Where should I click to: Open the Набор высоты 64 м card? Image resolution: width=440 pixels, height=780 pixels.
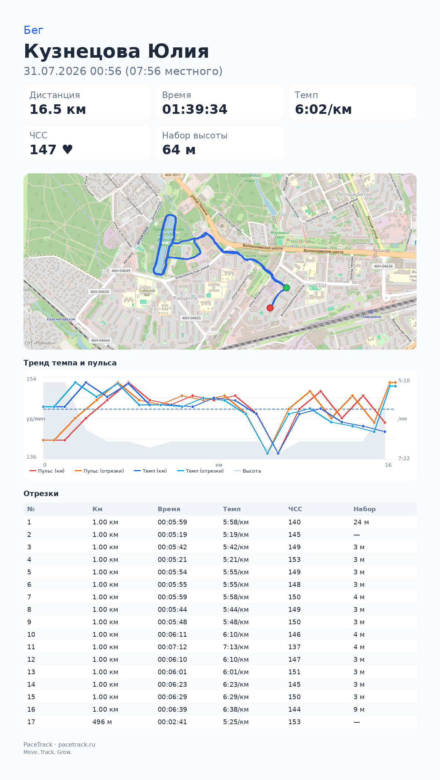(220, 143)
